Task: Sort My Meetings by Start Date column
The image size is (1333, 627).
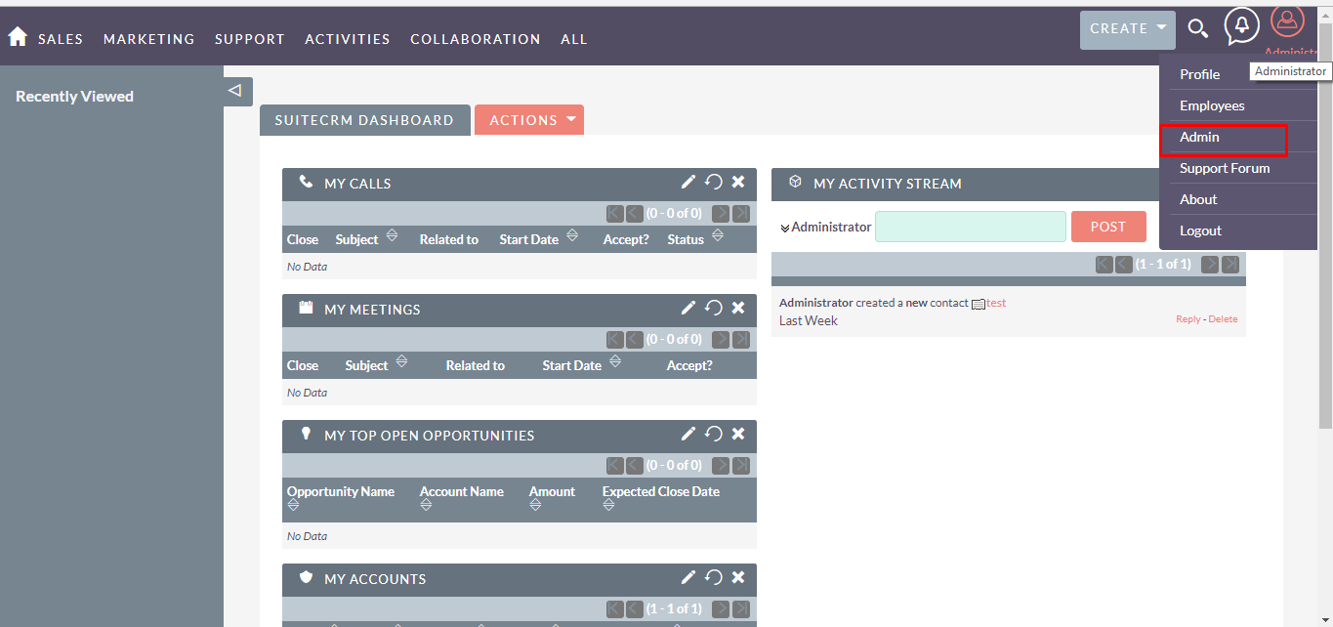Action: [614, 362]
